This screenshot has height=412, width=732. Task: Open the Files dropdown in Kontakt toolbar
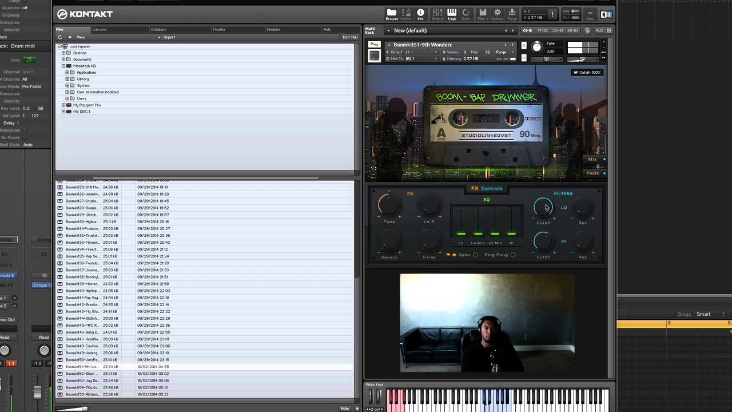(482, 14)
